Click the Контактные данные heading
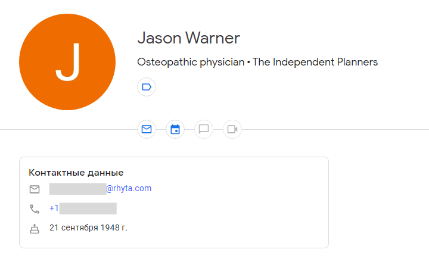Screen dimensions: 429x265 click(76, 173)
